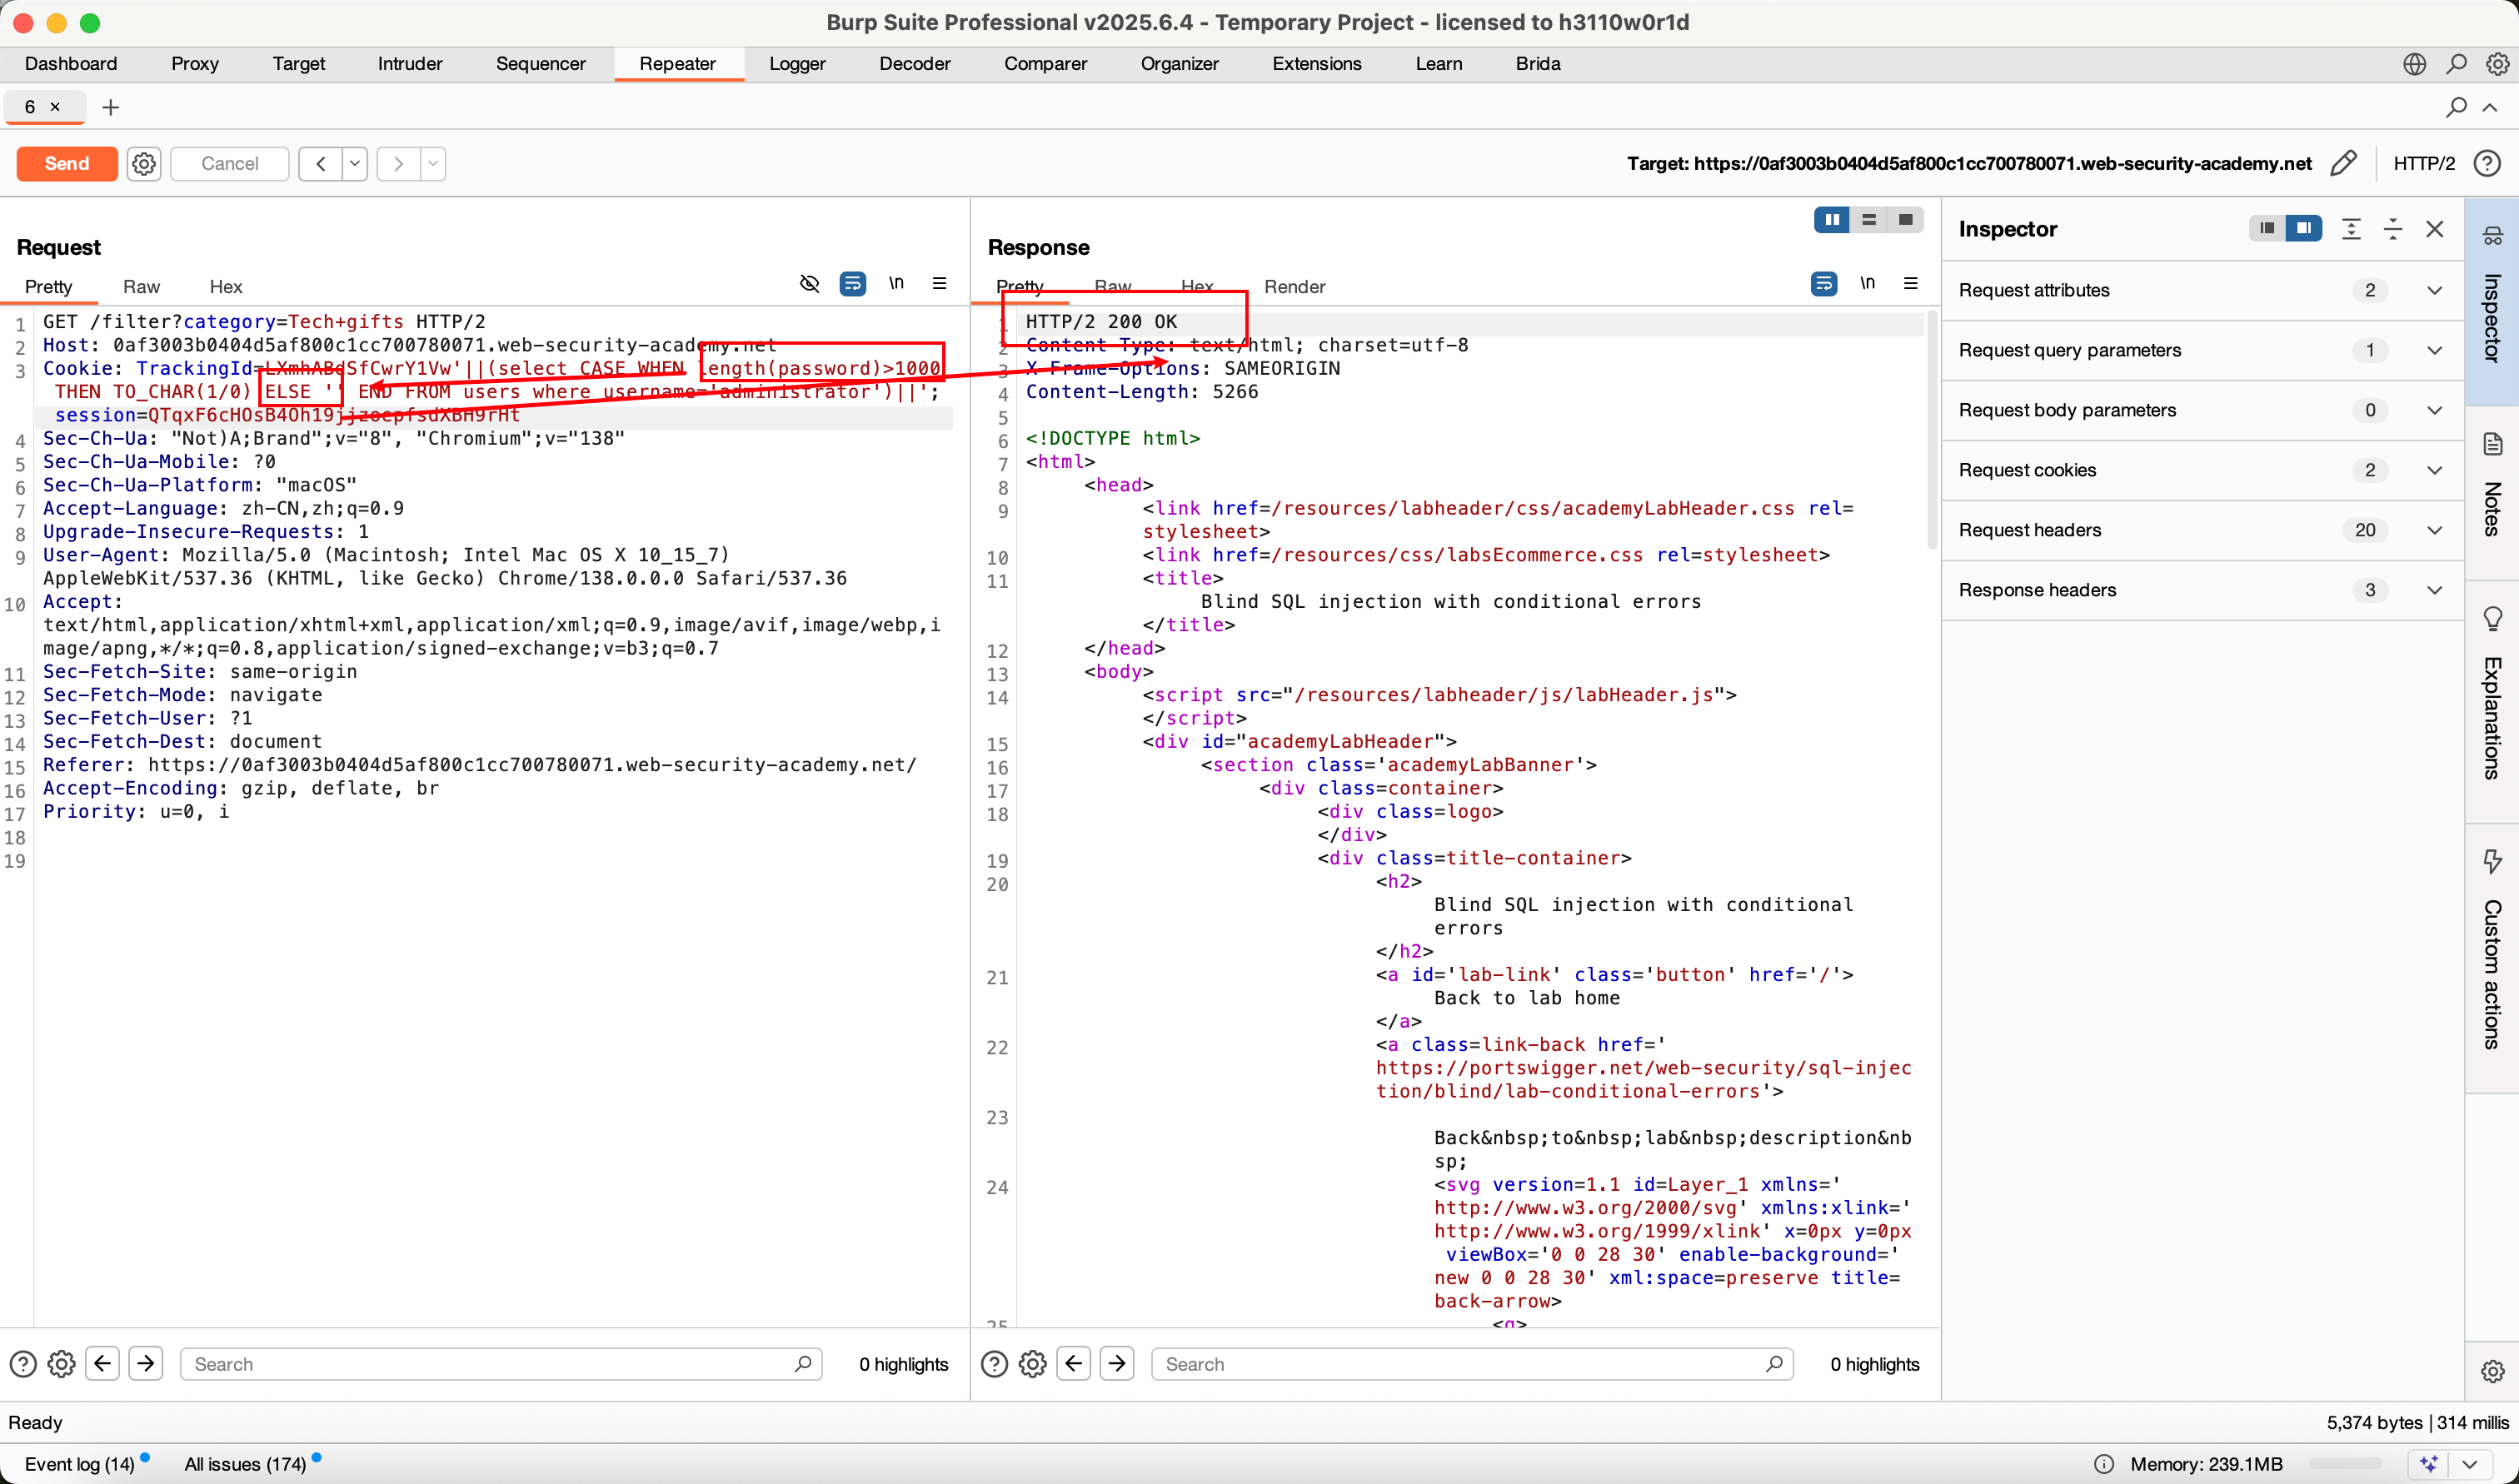Expand Response headers section

2203,590
